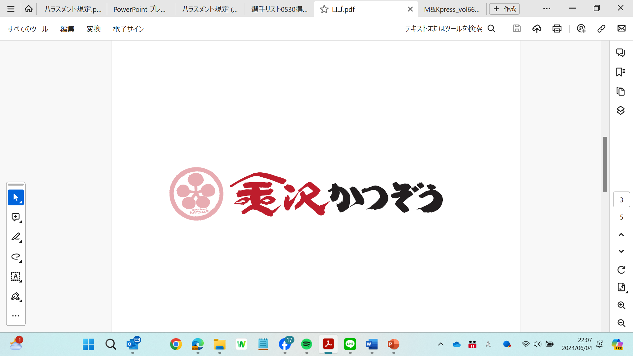The height and width of the screenshot is (356, 633).
Task: Open the hamburger menu
Action: coord(11,9)
